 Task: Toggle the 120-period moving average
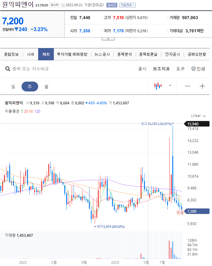37,111
